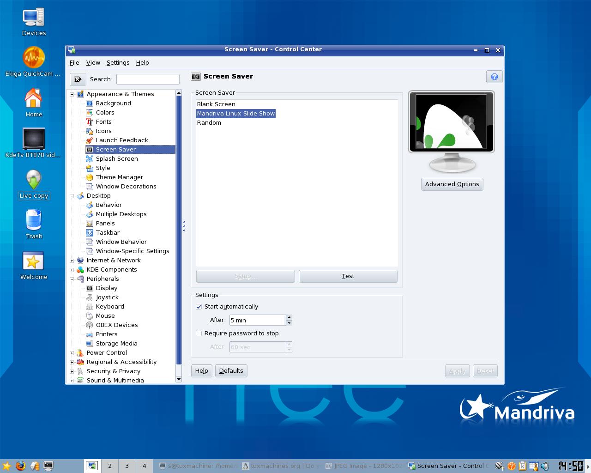Open Printers under Peripherals

click(106, 334)
